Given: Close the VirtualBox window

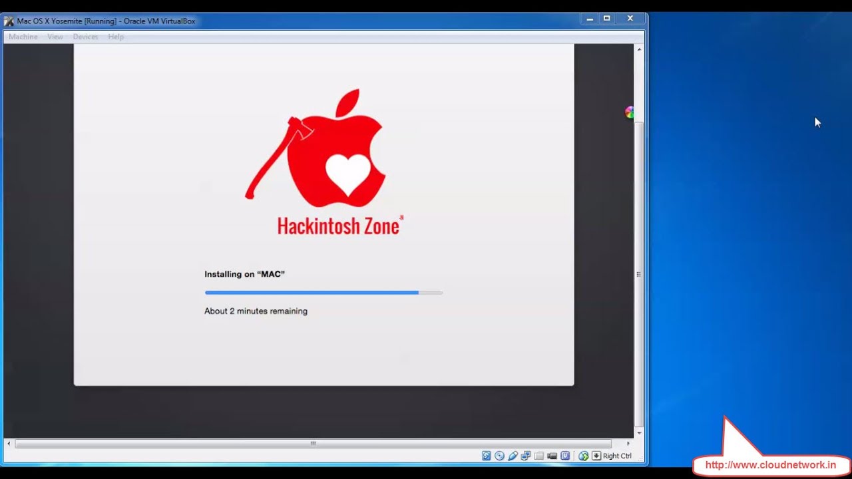Looking at the screenshot, I should [x=630, y=19].
